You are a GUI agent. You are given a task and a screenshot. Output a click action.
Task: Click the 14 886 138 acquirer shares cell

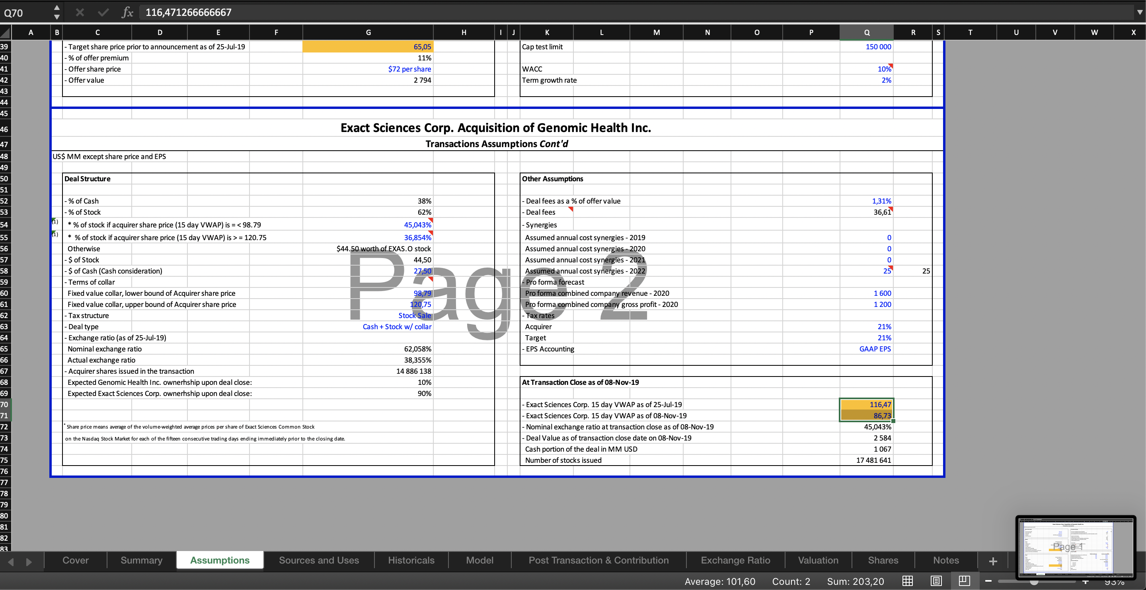368,371
